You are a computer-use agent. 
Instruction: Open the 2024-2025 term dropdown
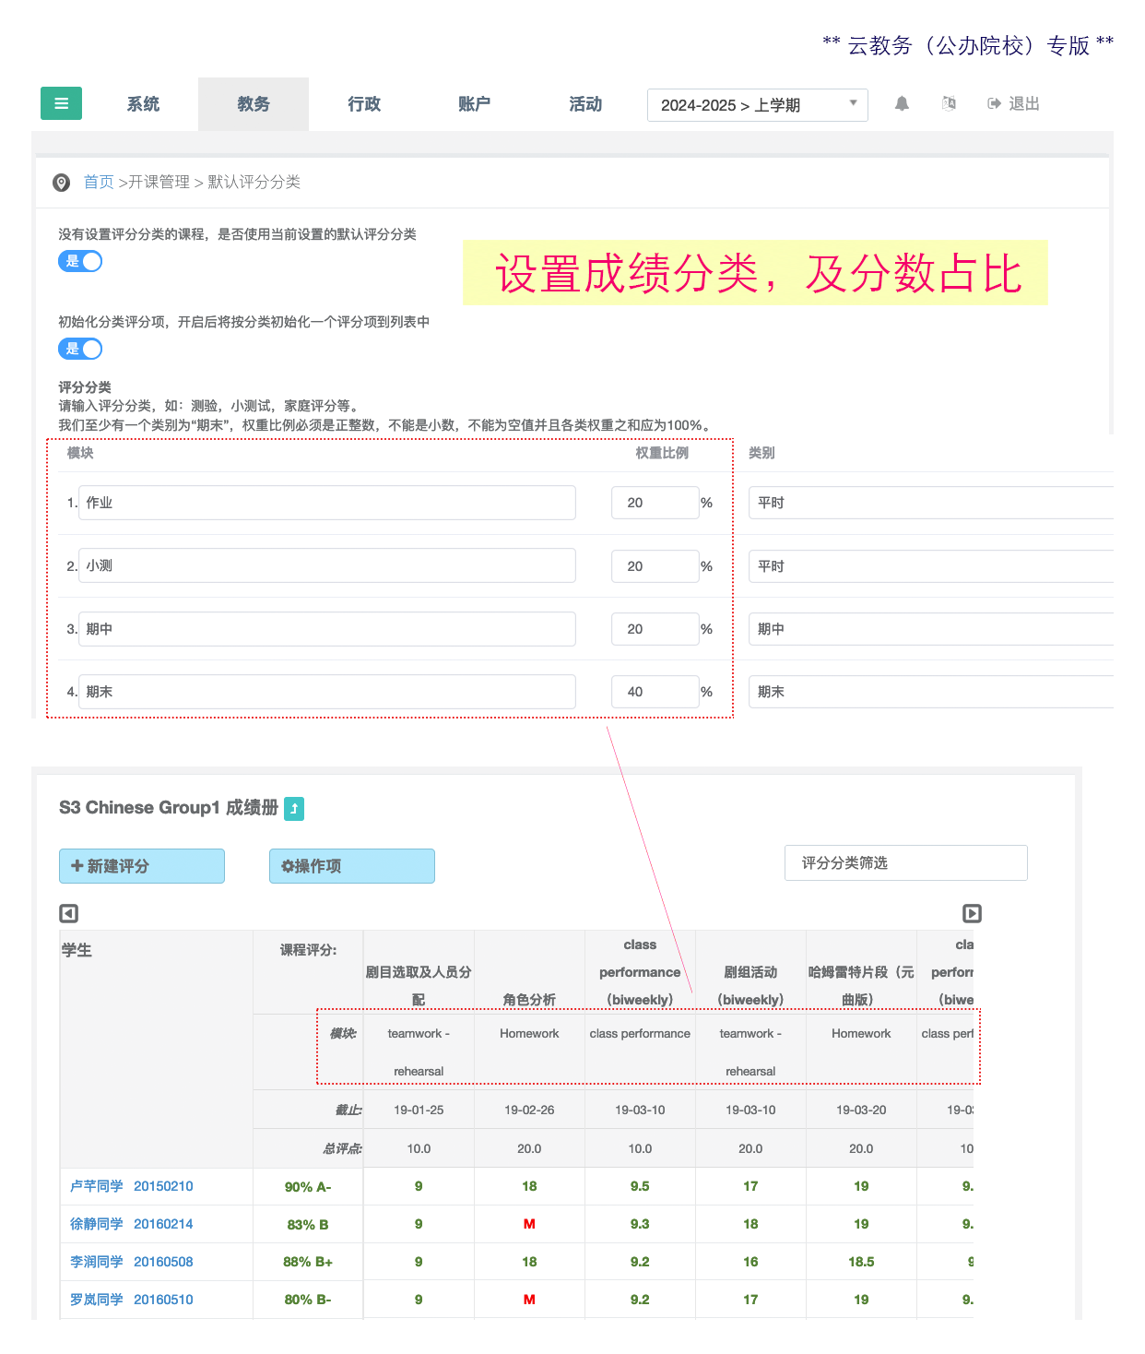758,105
